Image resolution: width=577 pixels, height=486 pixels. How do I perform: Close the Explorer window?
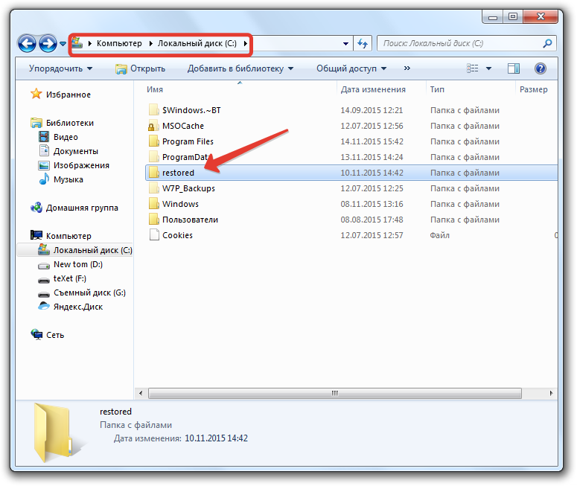[541, 17]
